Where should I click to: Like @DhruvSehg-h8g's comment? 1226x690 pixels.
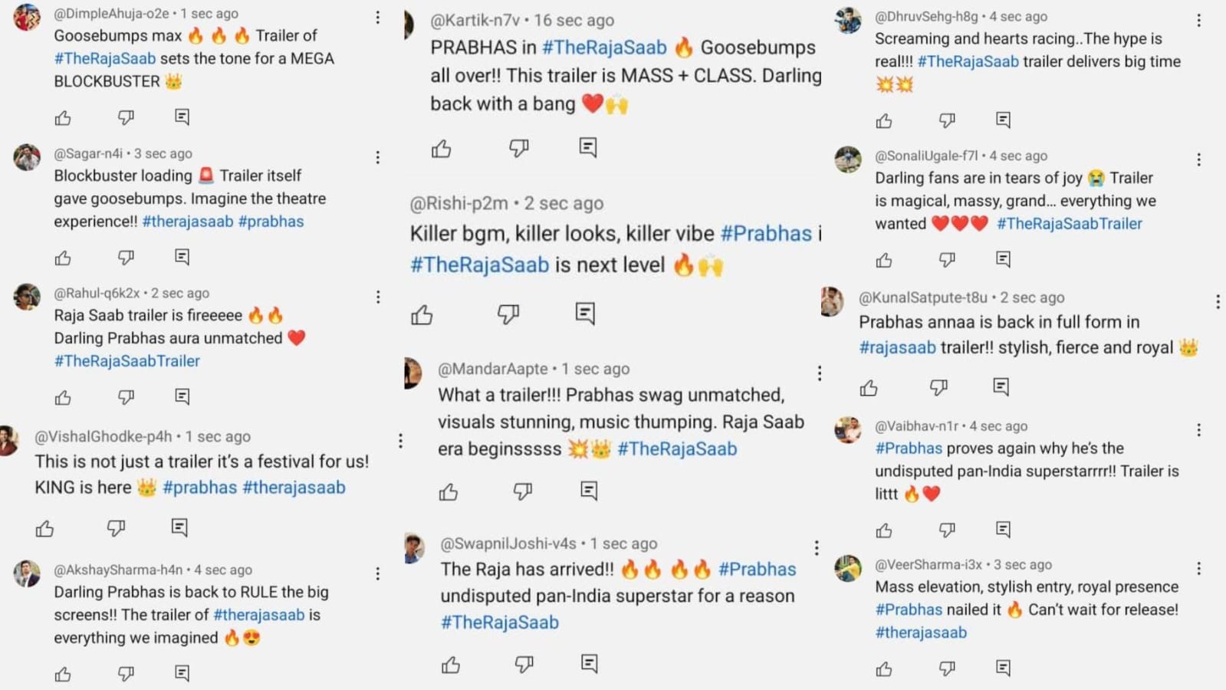[884, 121]
